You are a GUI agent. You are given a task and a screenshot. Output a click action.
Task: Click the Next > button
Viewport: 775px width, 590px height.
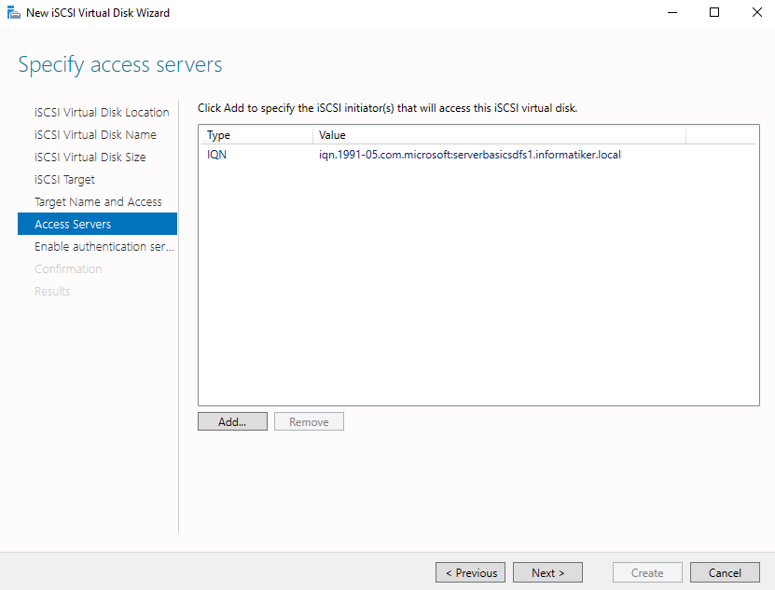click(547, 572)
